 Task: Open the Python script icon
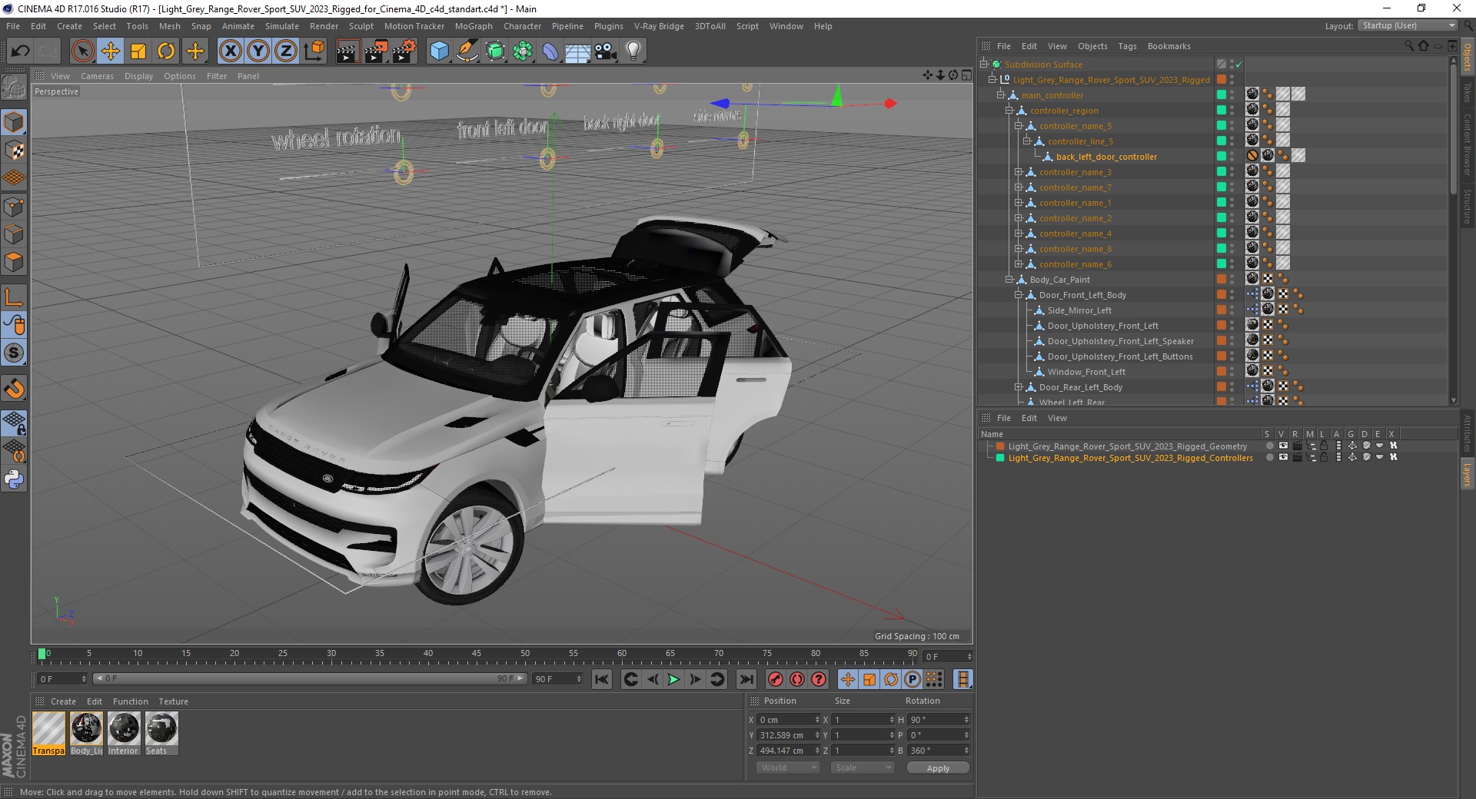14,479
